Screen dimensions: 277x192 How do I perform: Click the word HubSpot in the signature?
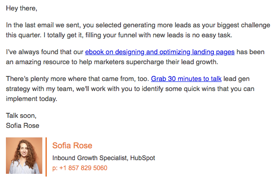pyautogui.click(x=142, y=158)
